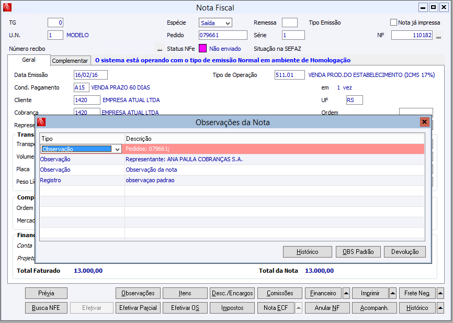Open the arrow menu beside the Financeiro button

tap(346, 293)
